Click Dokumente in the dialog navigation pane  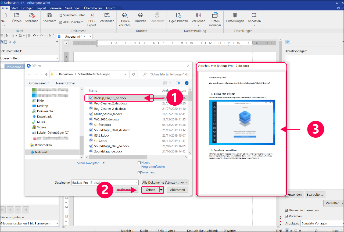(x=45, y=111)
